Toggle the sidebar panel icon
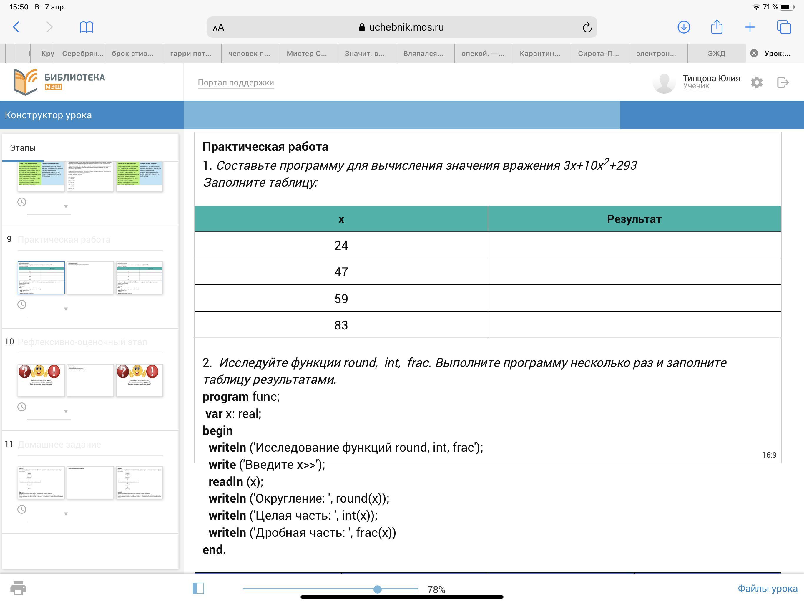Viewport: 804px width, 603px height. click(198, 588)
